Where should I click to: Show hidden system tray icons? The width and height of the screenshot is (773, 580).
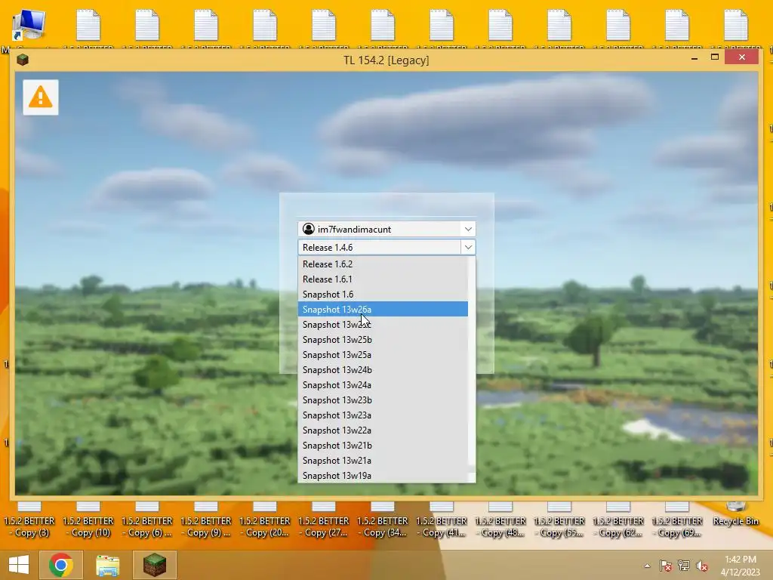647,566
